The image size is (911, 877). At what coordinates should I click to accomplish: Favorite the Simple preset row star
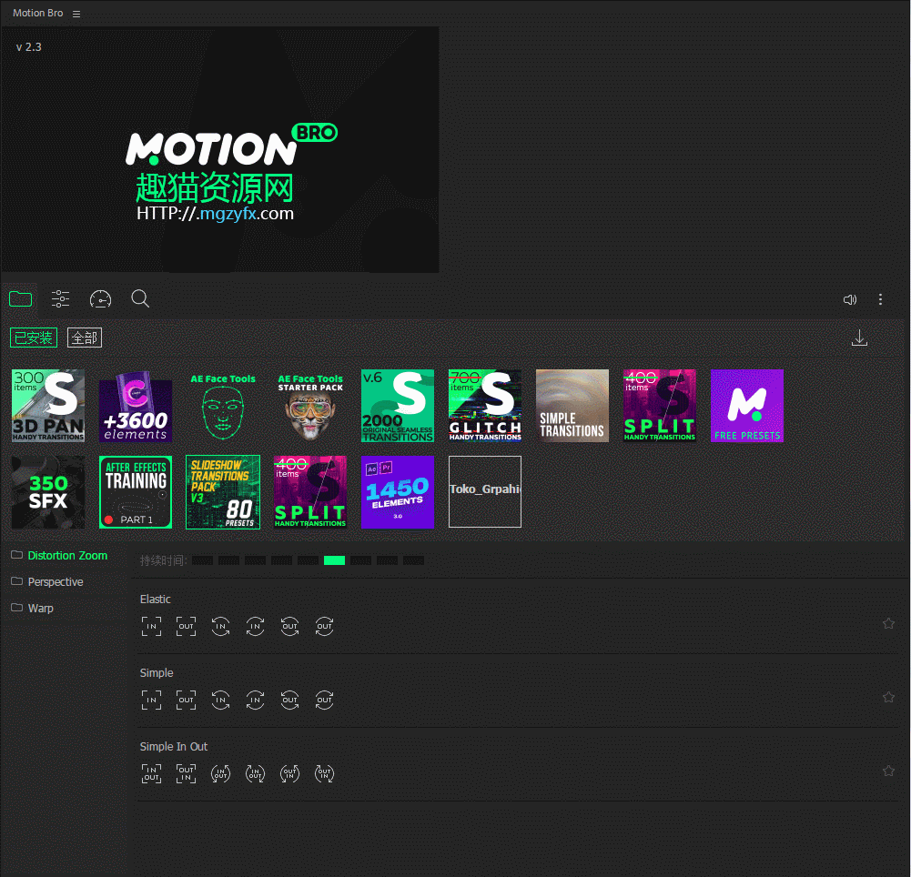(x=888, y=697)
